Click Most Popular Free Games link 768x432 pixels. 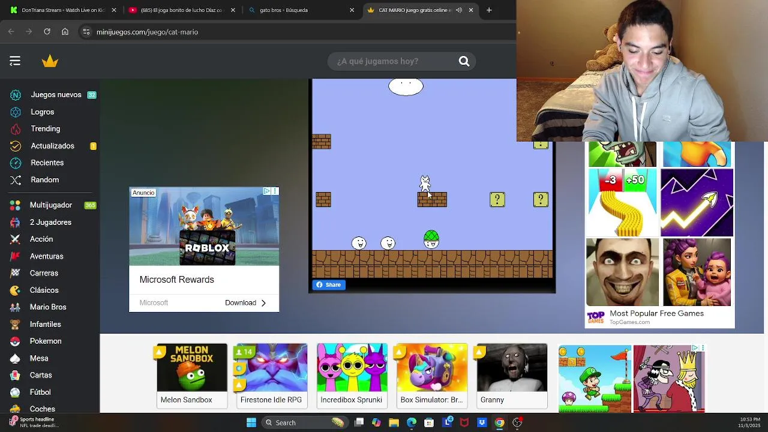tap(656, 313)
